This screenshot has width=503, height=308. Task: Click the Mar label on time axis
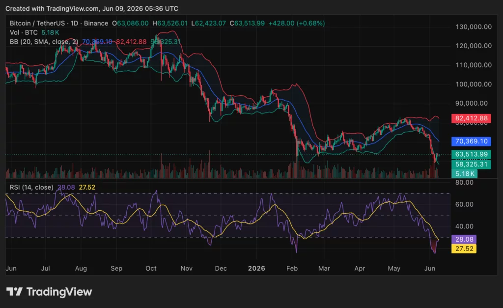324,268
